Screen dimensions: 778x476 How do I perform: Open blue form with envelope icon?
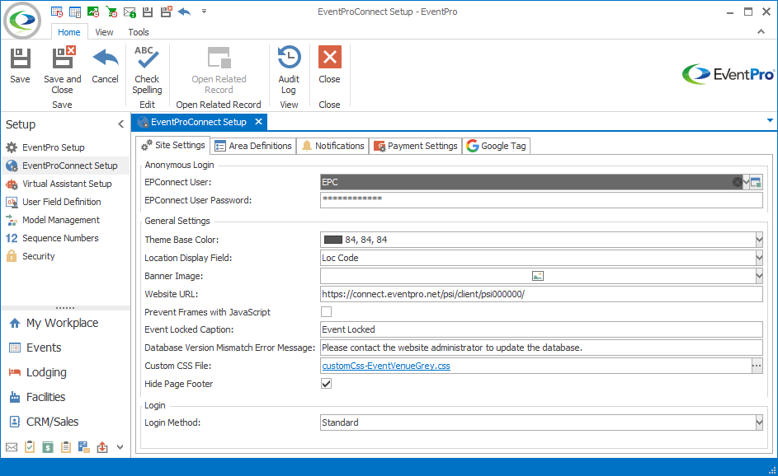point(84,447)
